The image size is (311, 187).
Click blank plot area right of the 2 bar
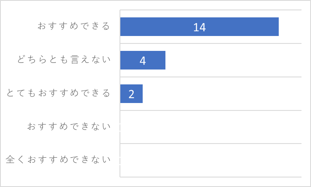coord(222,93)
